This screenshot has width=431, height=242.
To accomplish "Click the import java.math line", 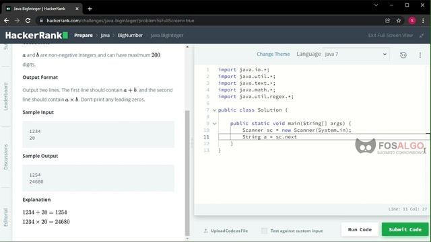I will pos(246,89).
